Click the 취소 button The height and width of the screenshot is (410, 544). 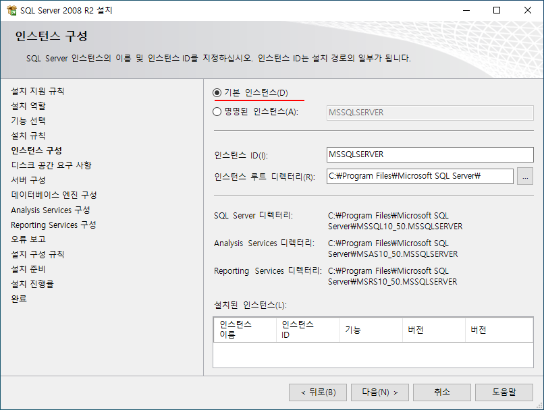point(442,392)
